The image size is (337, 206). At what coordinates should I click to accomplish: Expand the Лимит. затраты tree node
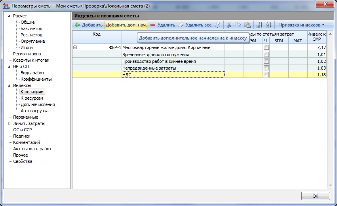coord(9,123)
